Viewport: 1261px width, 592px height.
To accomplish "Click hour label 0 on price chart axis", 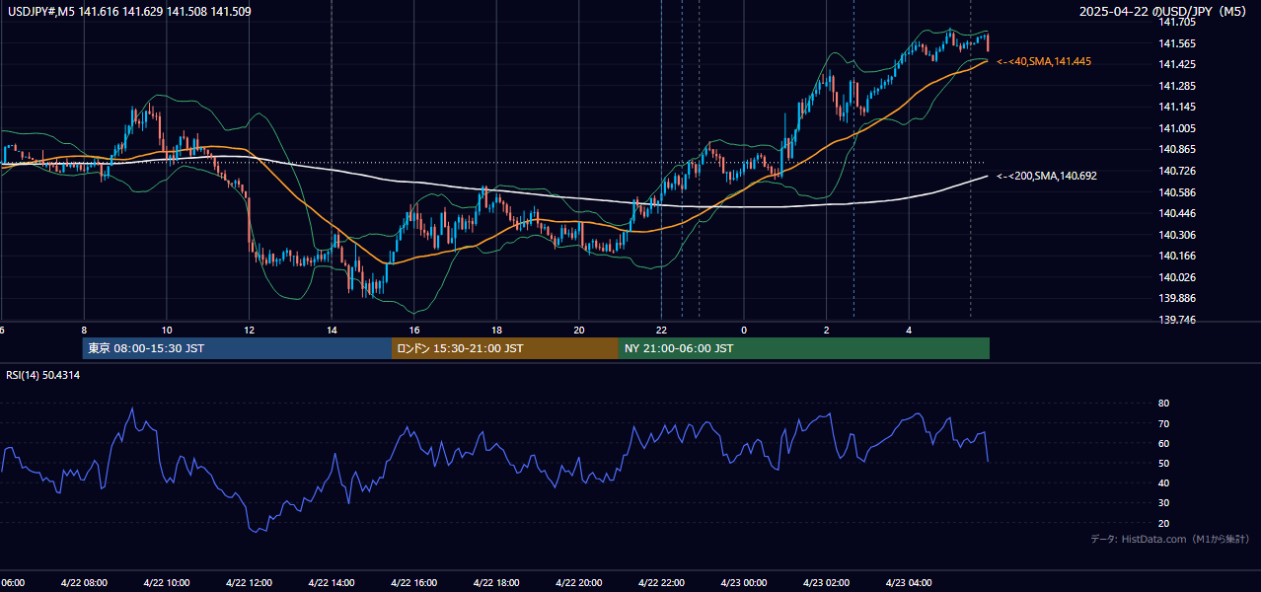I will 744,330.
